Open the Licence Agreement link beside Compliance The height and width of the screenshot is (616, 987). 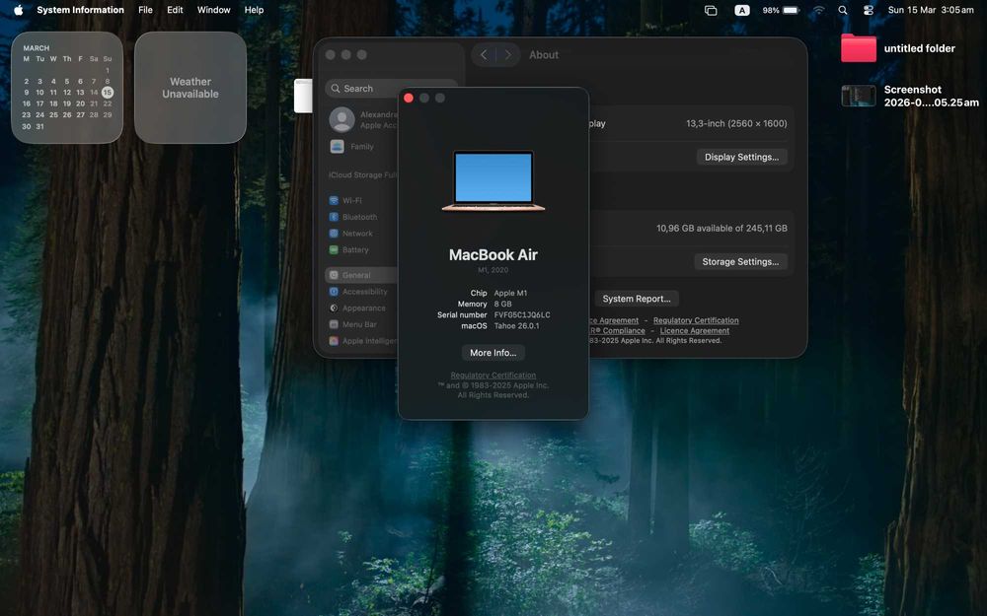point(694,330)
